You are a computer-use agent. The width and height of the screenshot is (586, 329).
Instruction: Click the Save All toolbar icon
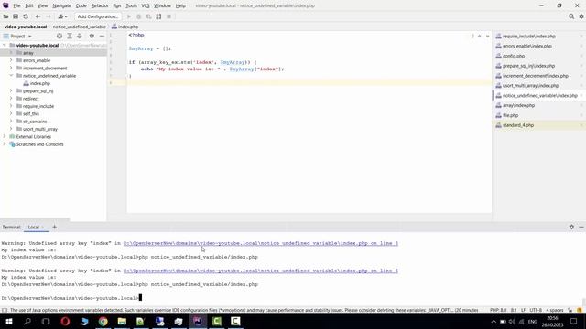click(16, 16)
